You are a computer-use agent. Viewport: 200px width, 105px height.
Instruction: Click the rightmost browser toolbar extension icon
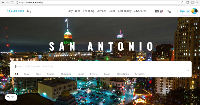point(197,2)
